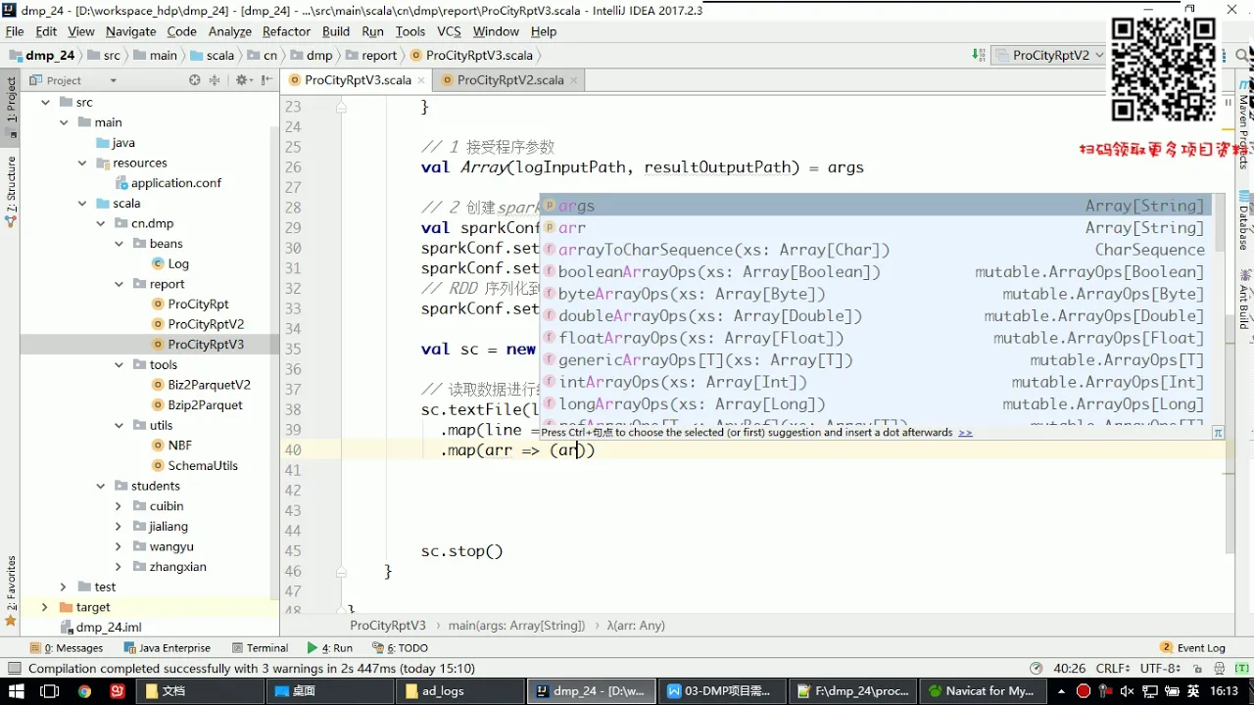Choose the 'arr' completion suggestion
The image size is (1254, 705).
pos(875,227)
